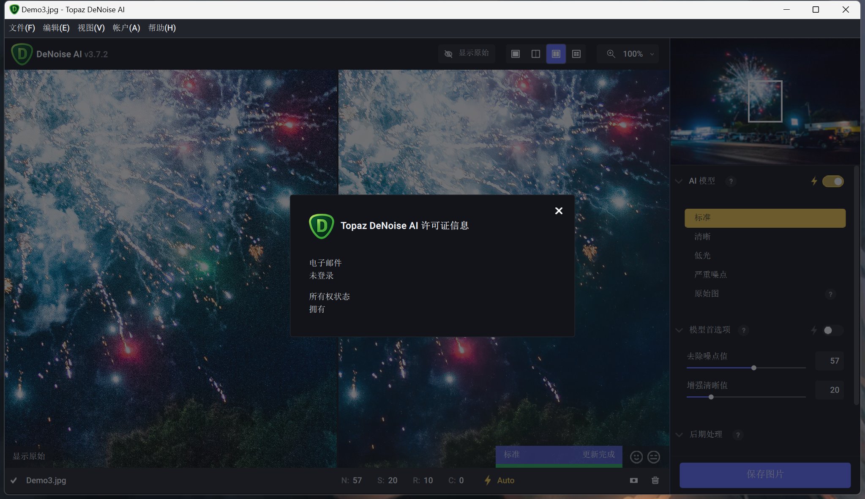Viewport: 865px width, 499px height.
Task: Collapse the 后期处理 section
Action: (x=679, y=435)
